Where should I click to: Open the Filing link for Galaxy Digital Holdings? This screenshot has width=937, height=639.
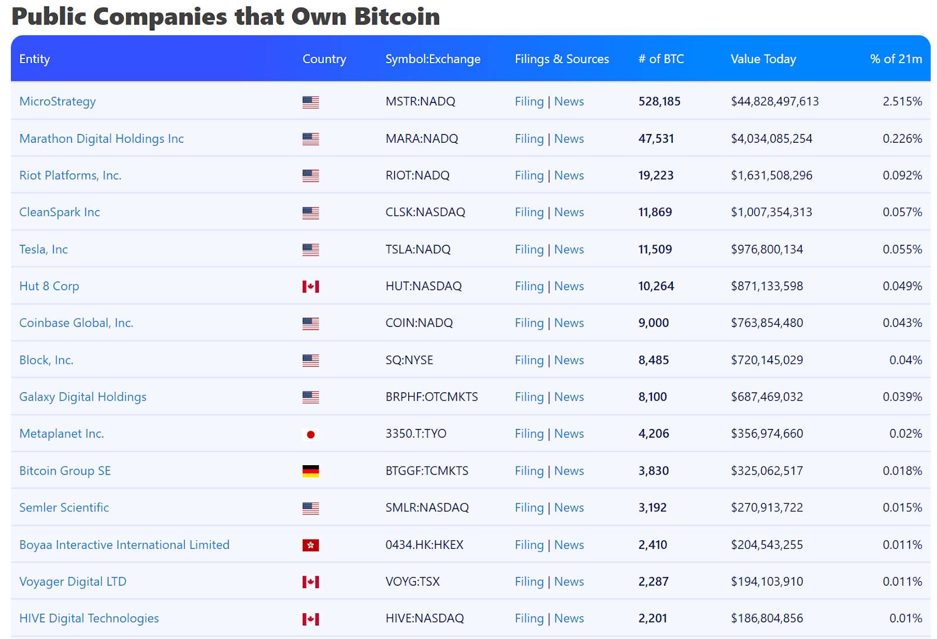click(x=529, y=397)
